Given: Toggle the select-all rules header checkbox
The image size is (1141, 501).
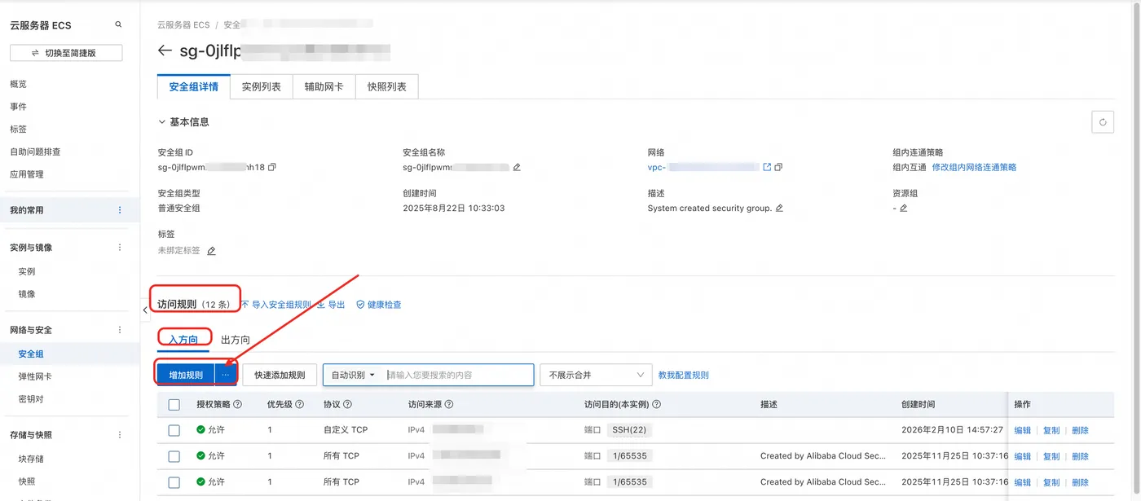Looking at the screenshot, I should point(174,405).
